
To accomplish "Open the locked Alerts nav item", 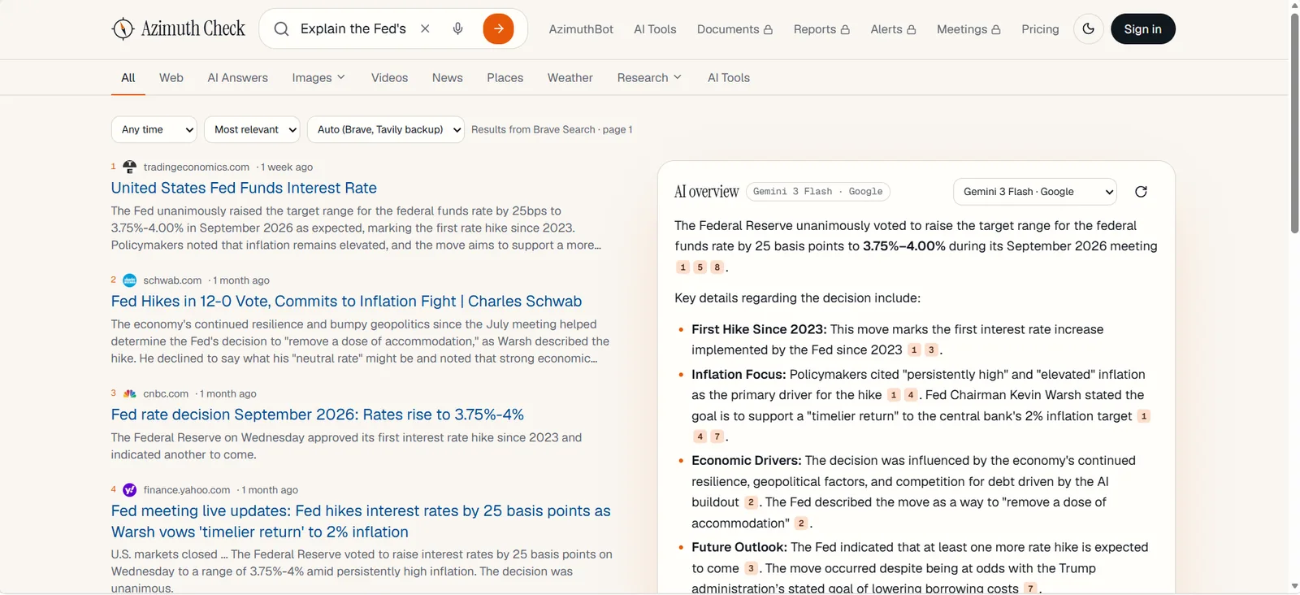I will 893,29.
